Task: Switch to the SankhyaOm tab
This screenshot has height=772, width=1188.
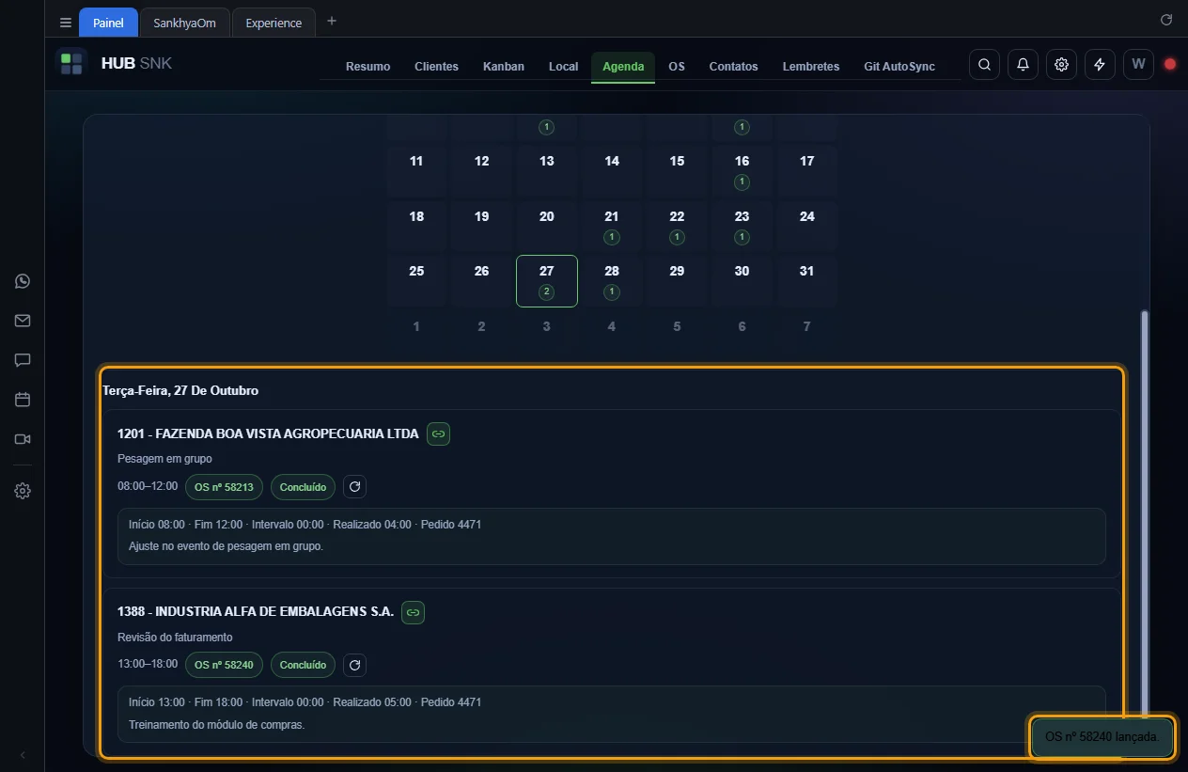Action: [x=184, y=23]
